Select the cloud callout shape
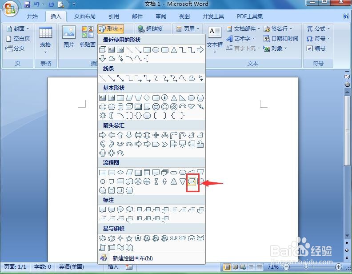 (129, 210)
